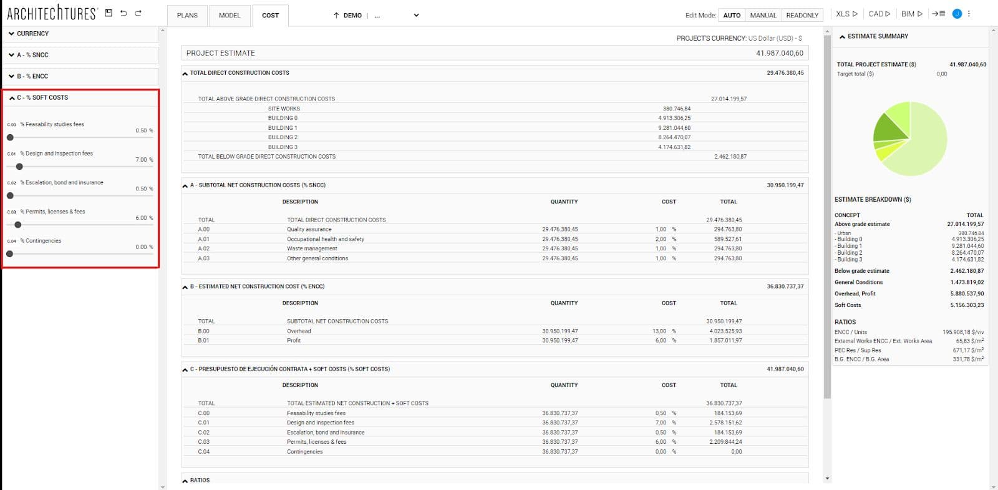Viewport: 998px width, 490px height.
Task: Set edit mode to MANUAL
Action: 763,16
